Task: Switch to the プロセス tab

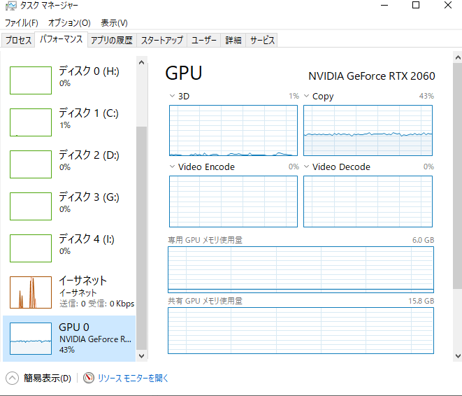Action: [x=19, y=40]
